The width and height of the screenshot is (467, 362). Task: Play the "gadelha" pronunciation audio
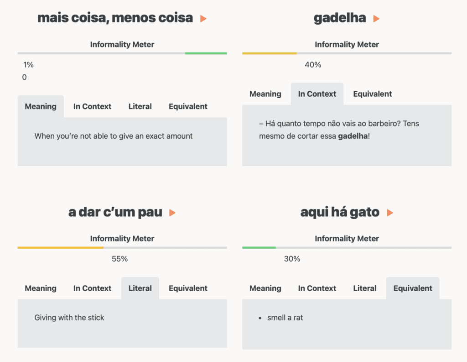point(376,19)
